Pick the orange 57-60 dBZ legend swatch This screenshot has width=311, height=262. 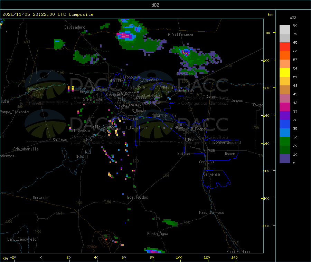click(x=285, y=55)
